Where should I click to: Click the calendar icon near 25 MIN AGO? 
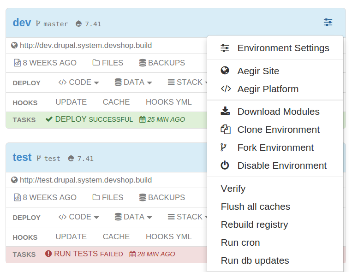(x=143, y=119)
